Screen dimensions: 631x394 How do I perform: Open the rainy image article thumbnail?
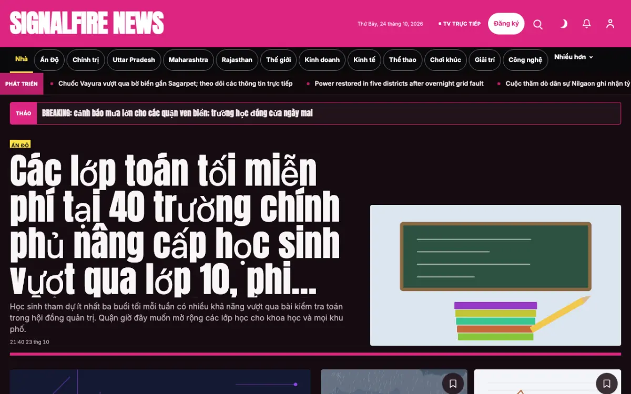click(394, 382)
